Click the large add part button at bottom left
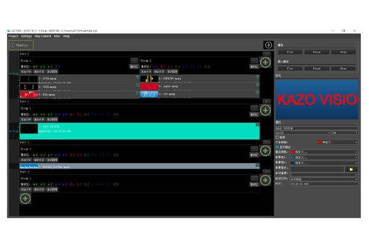369x246 pixels. (x=25, y=198)
